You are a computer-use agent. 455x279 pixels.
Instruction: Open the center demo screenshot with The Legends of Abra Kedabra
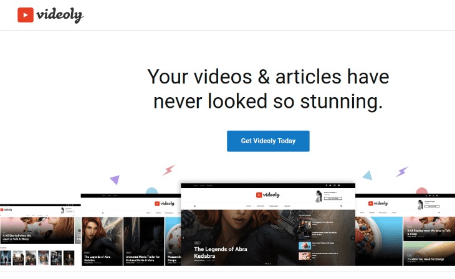pyautogui.click(x=268, y=224)
